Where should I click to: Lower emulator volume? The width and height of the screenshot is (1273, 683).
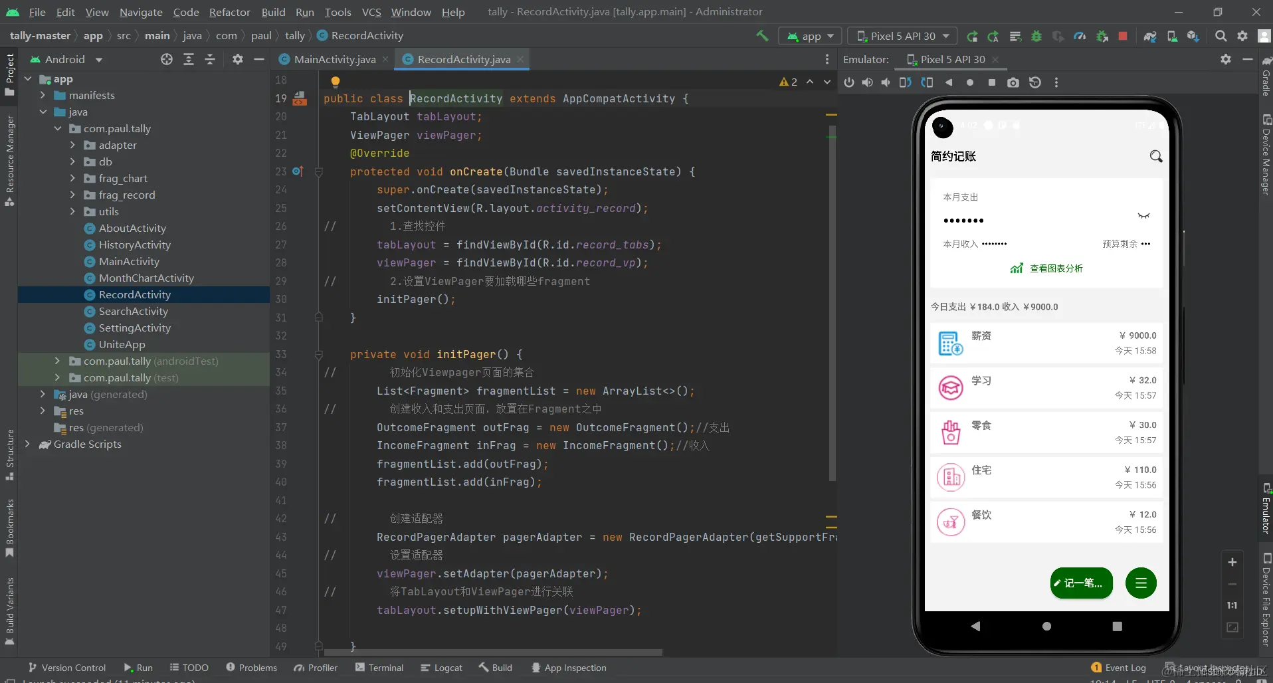tap(886, 82)
